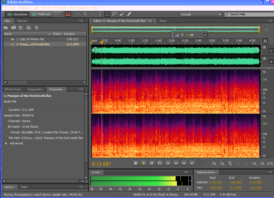The image size is (274, 198).
Task: Sort files by Duration column header
Action: click(x=75, y=34)
